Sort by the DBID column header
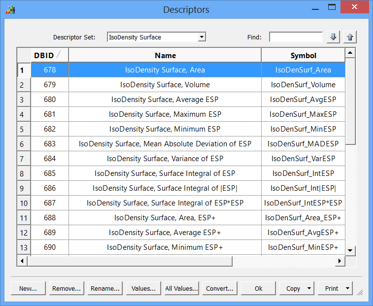 tap(49, 56)
